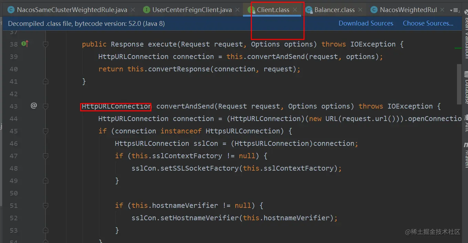
Task: Click 'instanceof' keyword on line 45
Action: pos(181,131)
